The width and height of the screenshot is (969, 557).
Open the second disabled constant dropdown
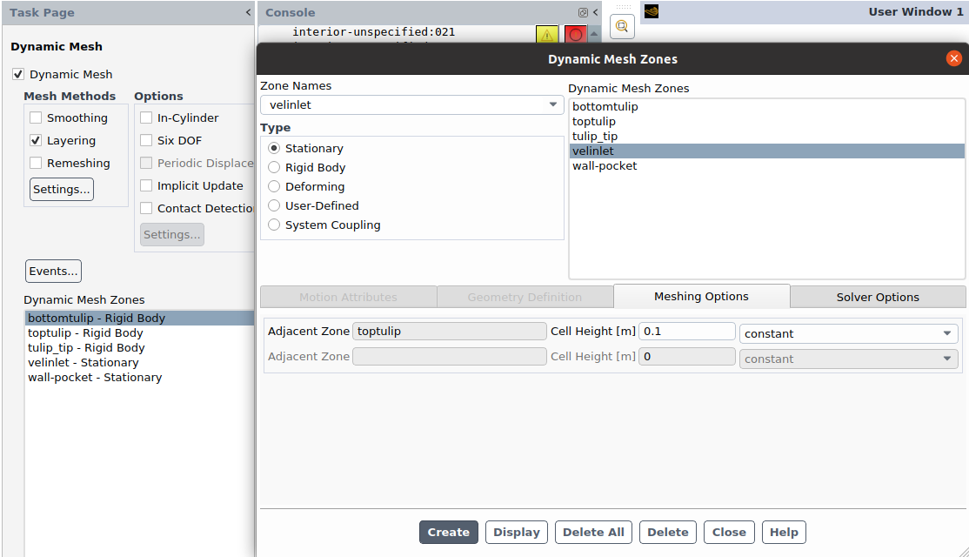pos(848,359)
